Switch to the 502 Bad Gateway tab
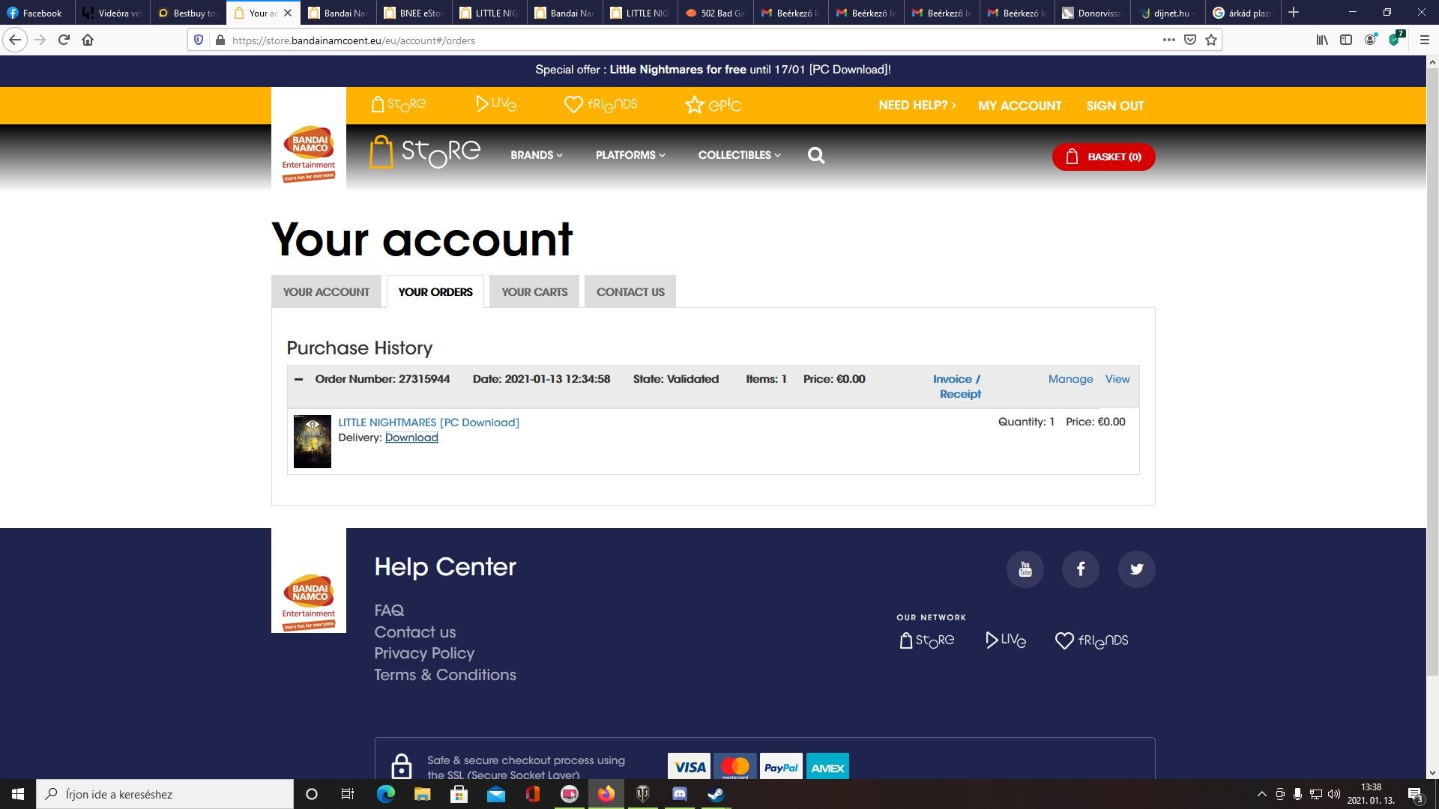1439x809 pixels. 715,13
